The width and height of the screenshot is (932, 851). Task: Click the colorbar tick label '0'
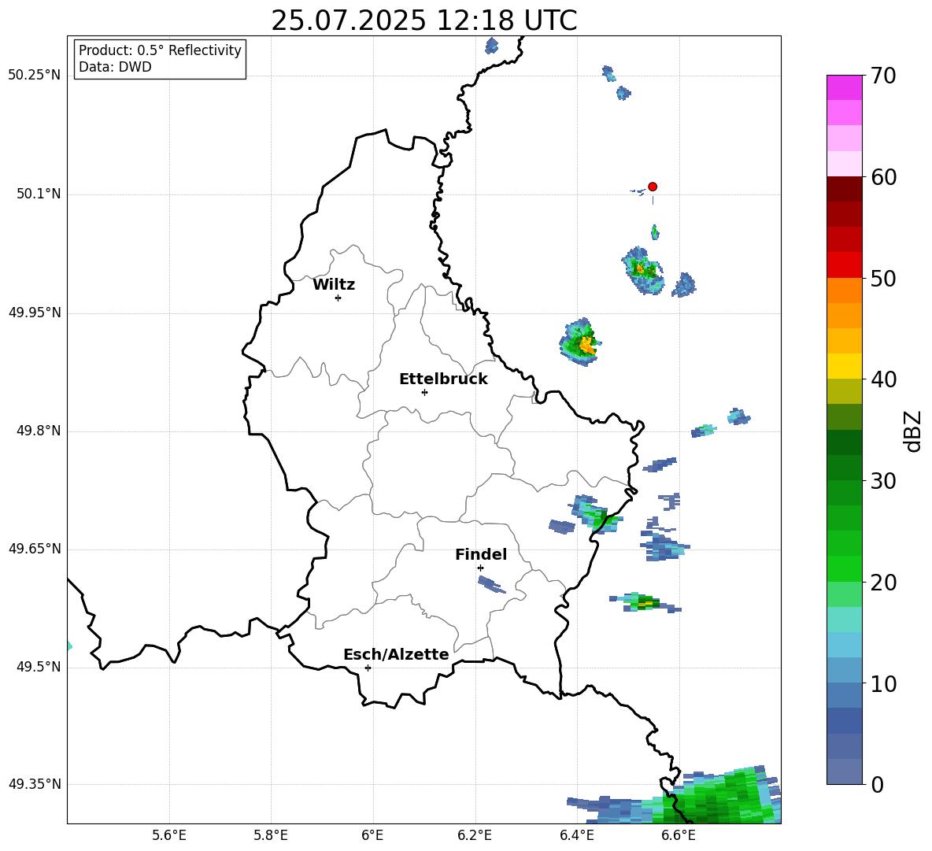(877, 785)
